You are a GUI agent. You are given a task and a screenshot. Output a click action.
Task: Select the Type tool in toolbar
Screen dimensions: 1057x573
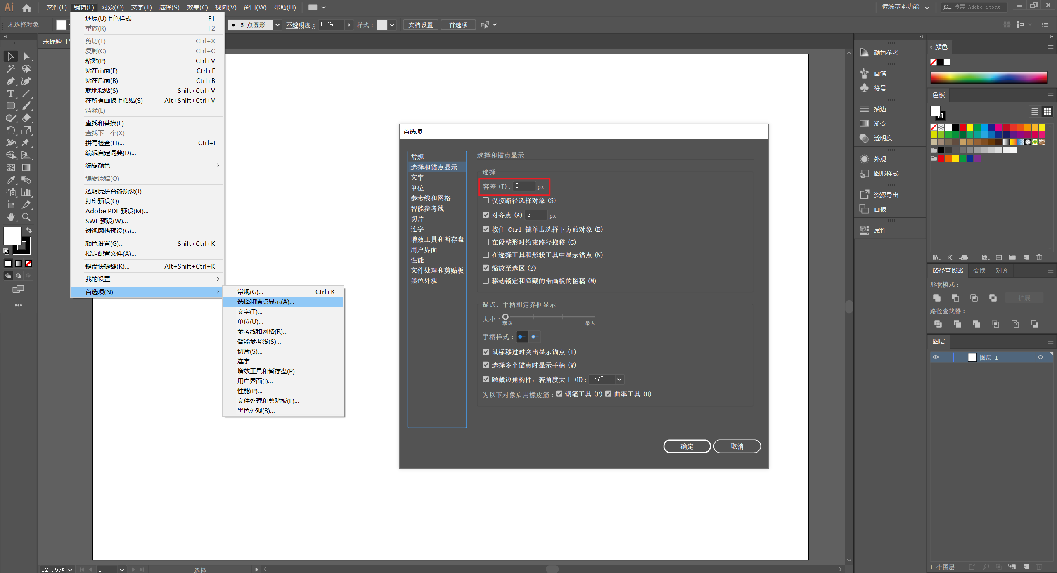point(11,94)
